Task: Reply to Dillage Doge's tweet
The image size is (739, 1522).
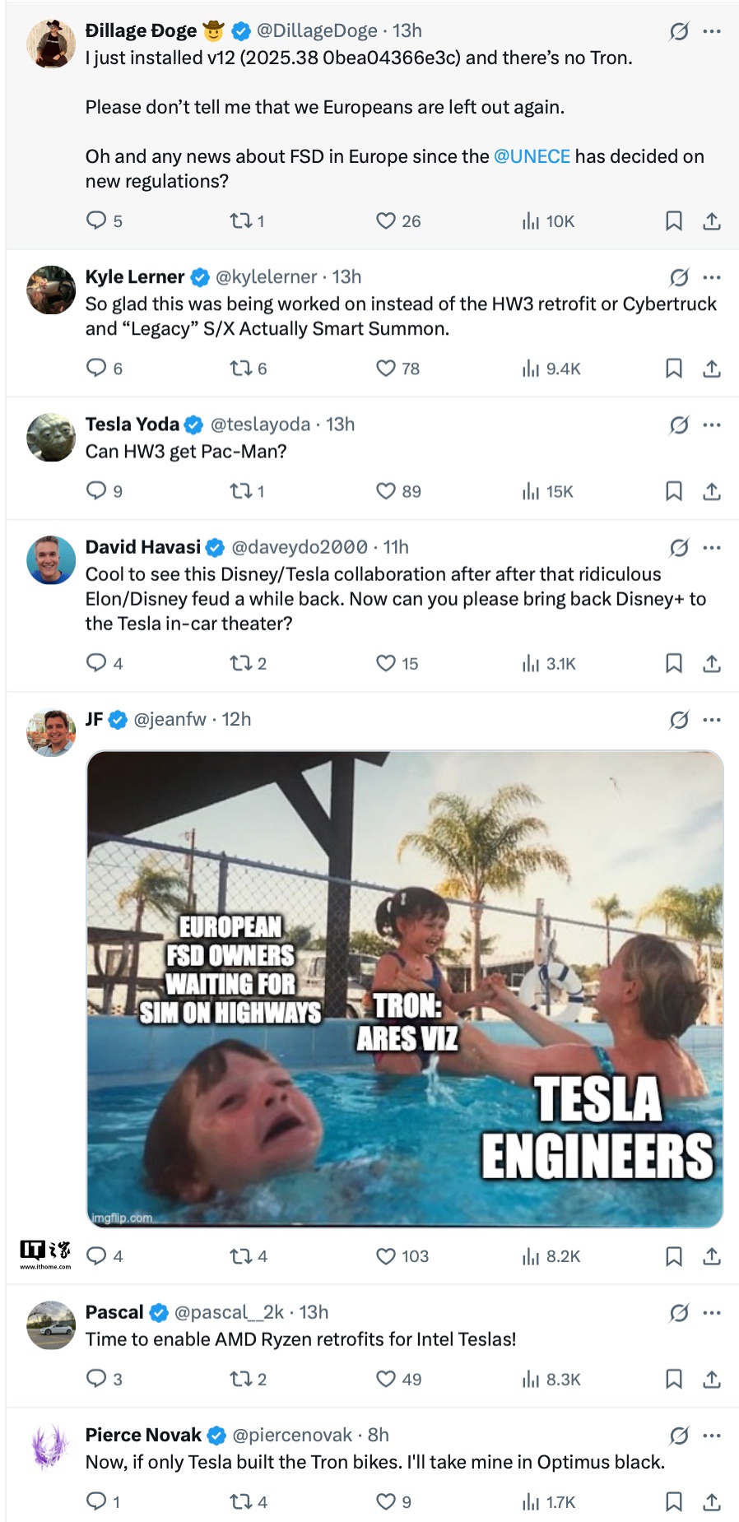Action: [96, 220]
